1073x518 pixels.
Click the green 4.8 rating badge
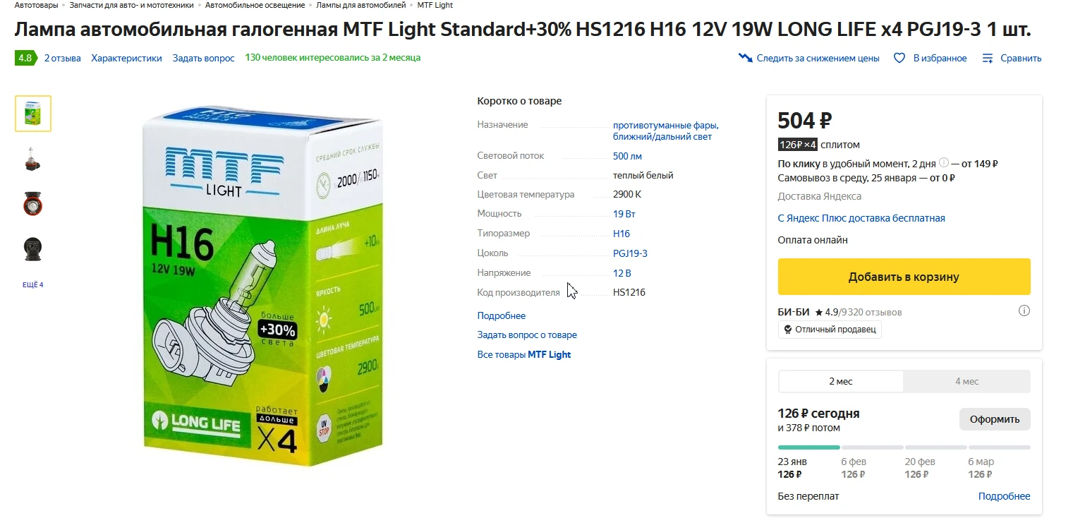click(x=25, y=58)
